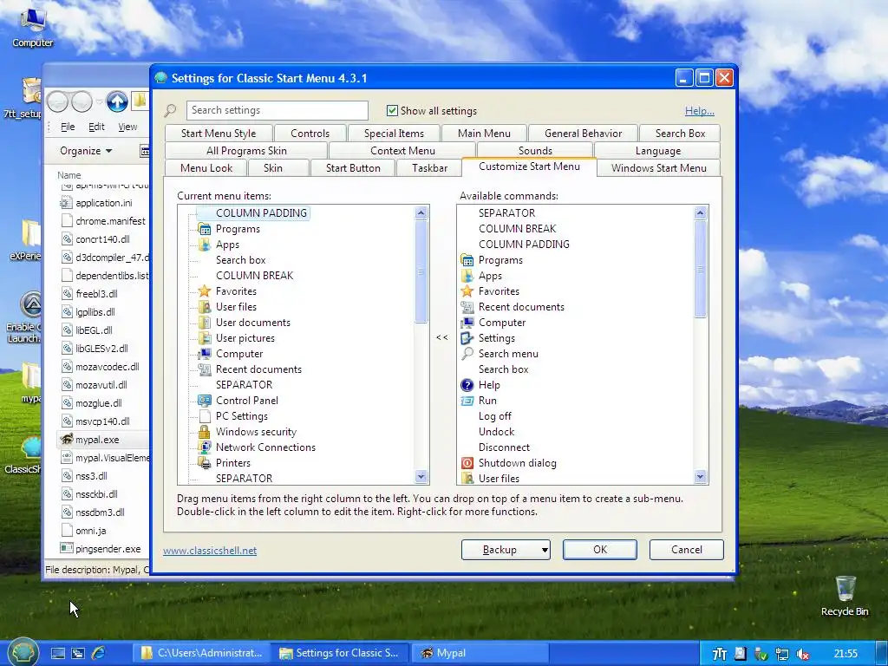This screenshot has width=888, height=666.
Task: Open the Organize dropdown in Explorer window
Action: [x=86, y=151]
